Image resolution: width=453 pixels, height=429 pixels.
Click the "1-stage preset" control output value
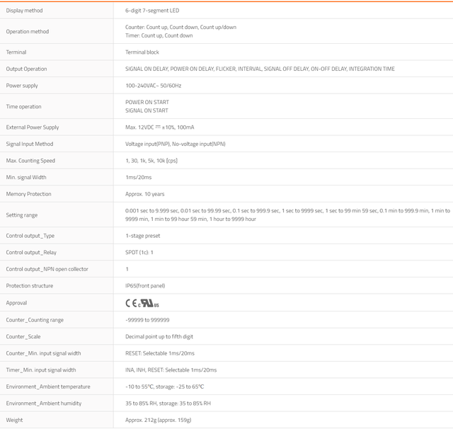143,236
